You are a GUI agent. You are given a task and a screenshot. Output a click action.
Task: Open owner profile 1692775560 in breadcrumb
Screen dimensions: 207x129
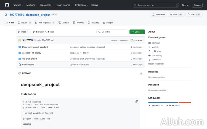16,15
